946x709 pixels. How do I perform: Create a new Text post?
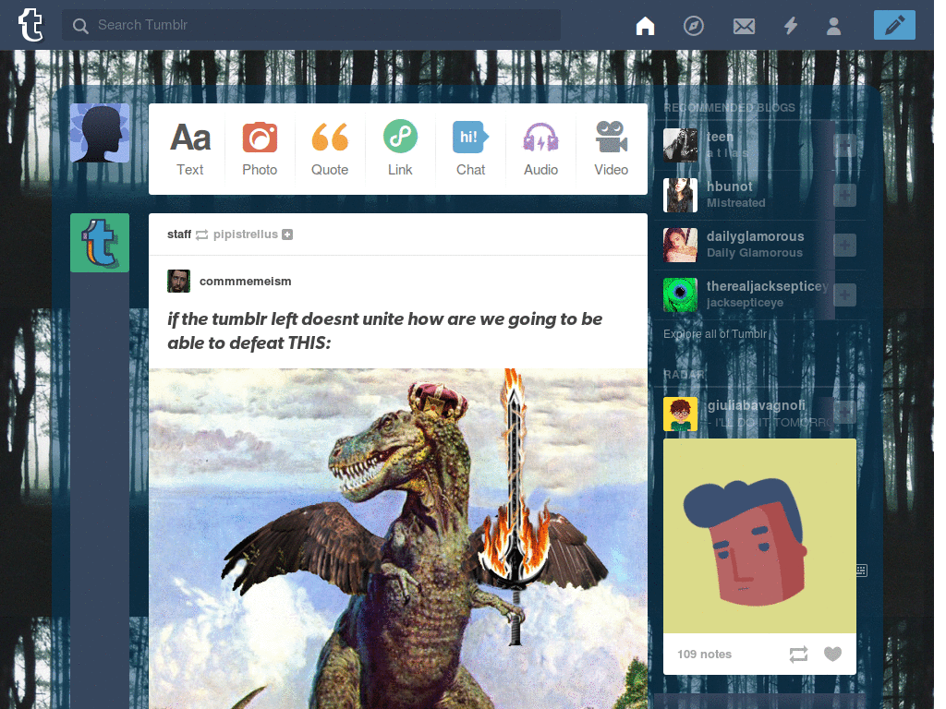pyautogui.click(x=190, y=149)
